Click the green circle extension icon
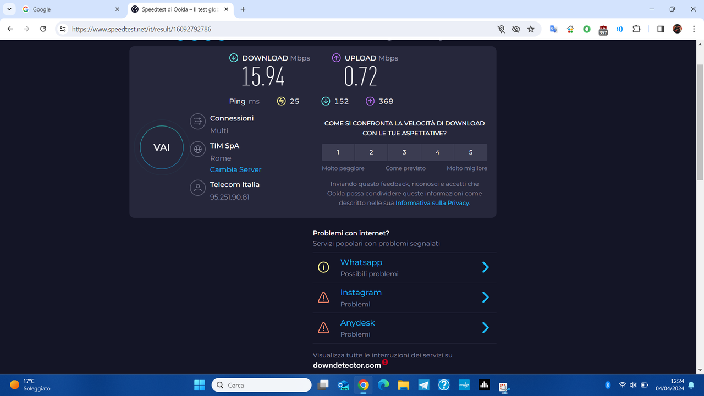Screen dimensions: 704x396 tap(587, 29)
